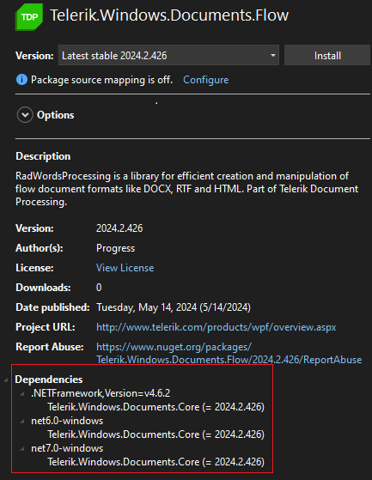Viewport: 372px width, 480px height.
Task: Click the Description heading
Action: [43, 156]
